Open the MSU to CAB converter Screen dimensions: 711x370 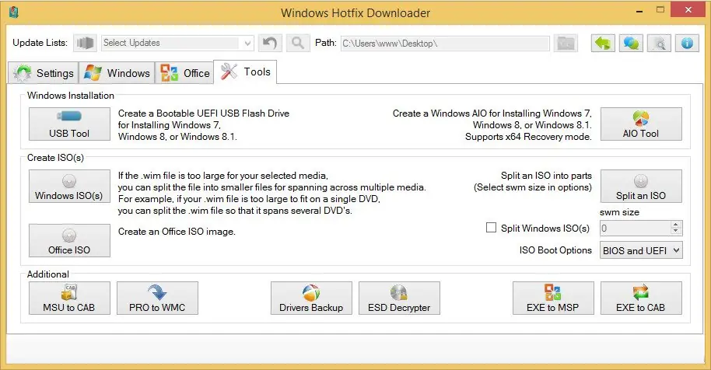pos(69,298)
